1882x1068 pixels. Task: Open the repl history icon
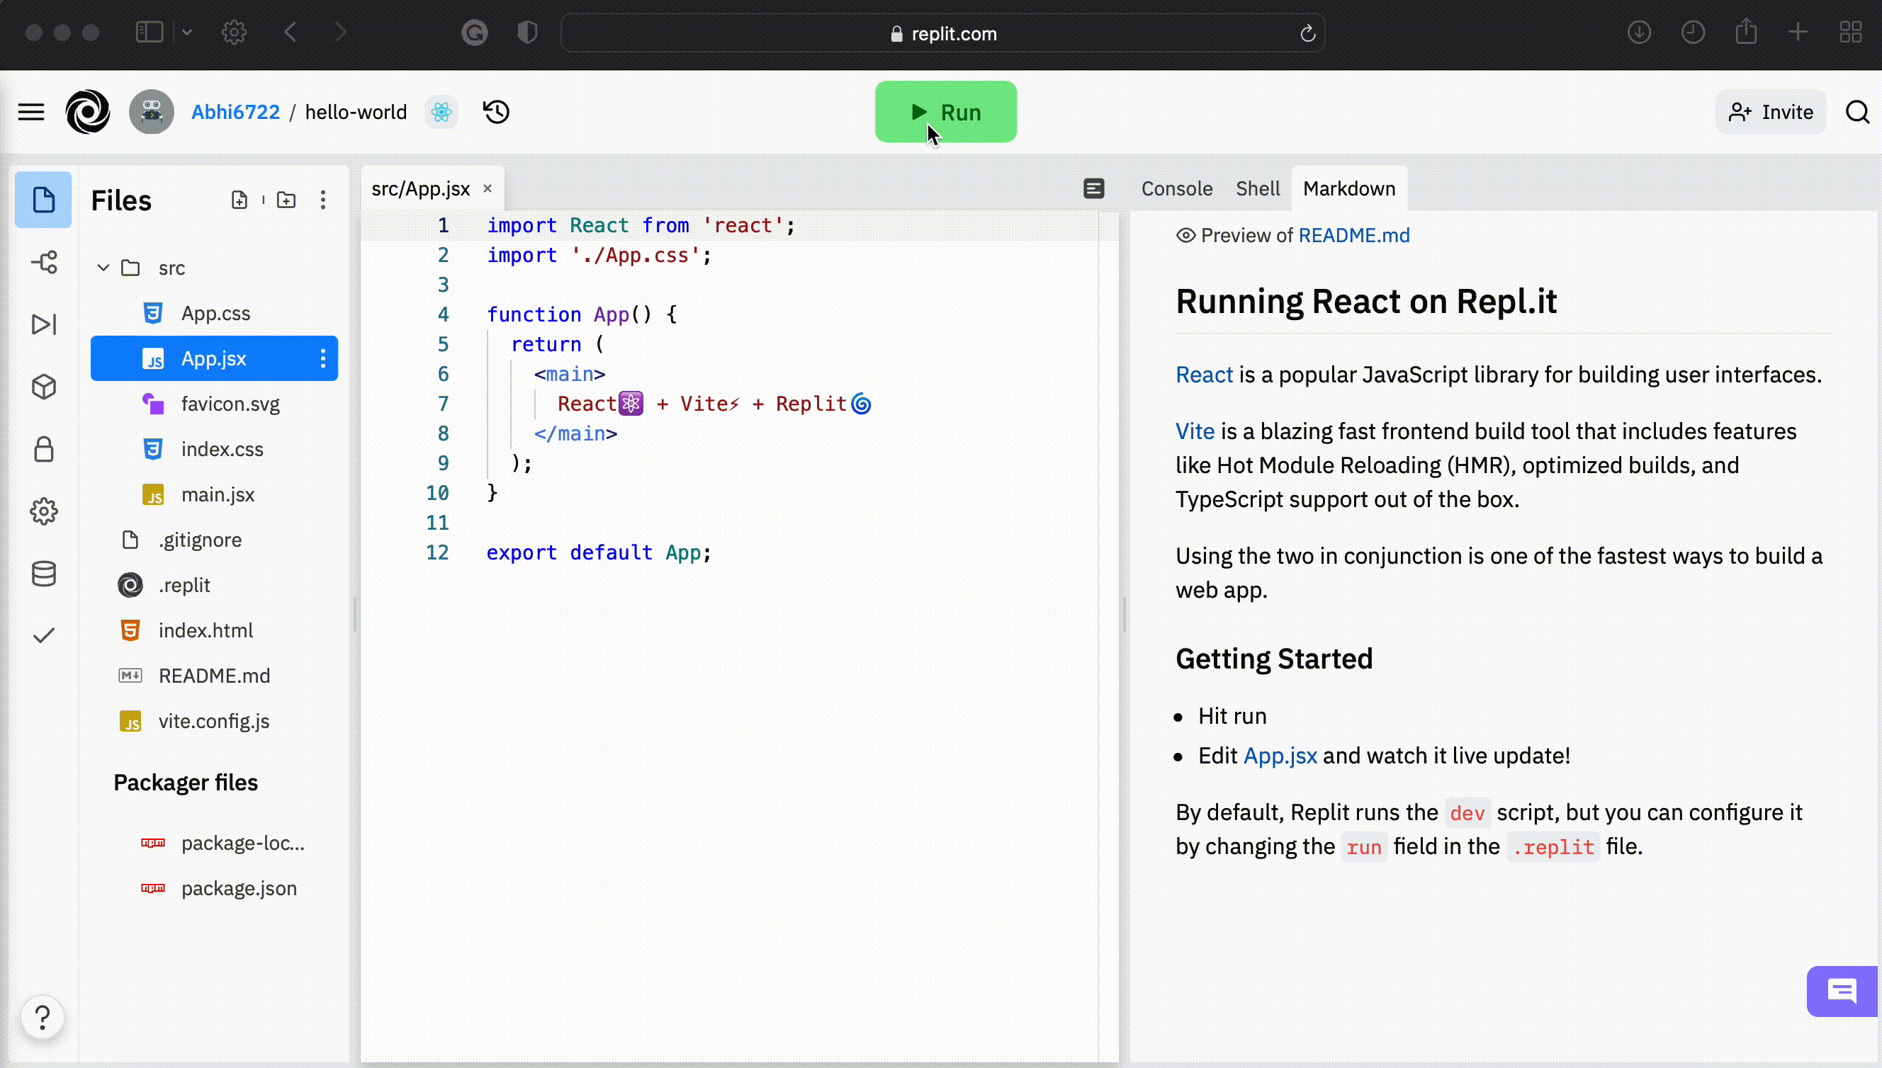(x=496, y=112)
